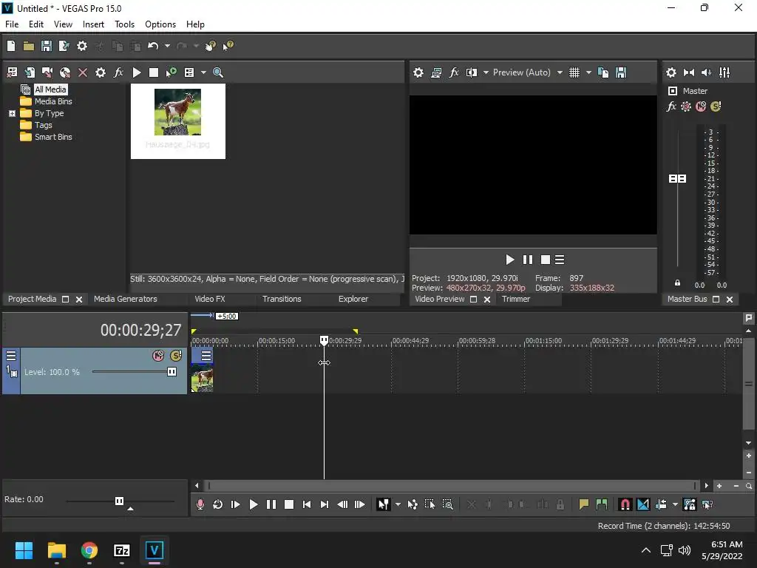Start media preview in Project Media
Screen dimensions: 757x568
point(137,72)
